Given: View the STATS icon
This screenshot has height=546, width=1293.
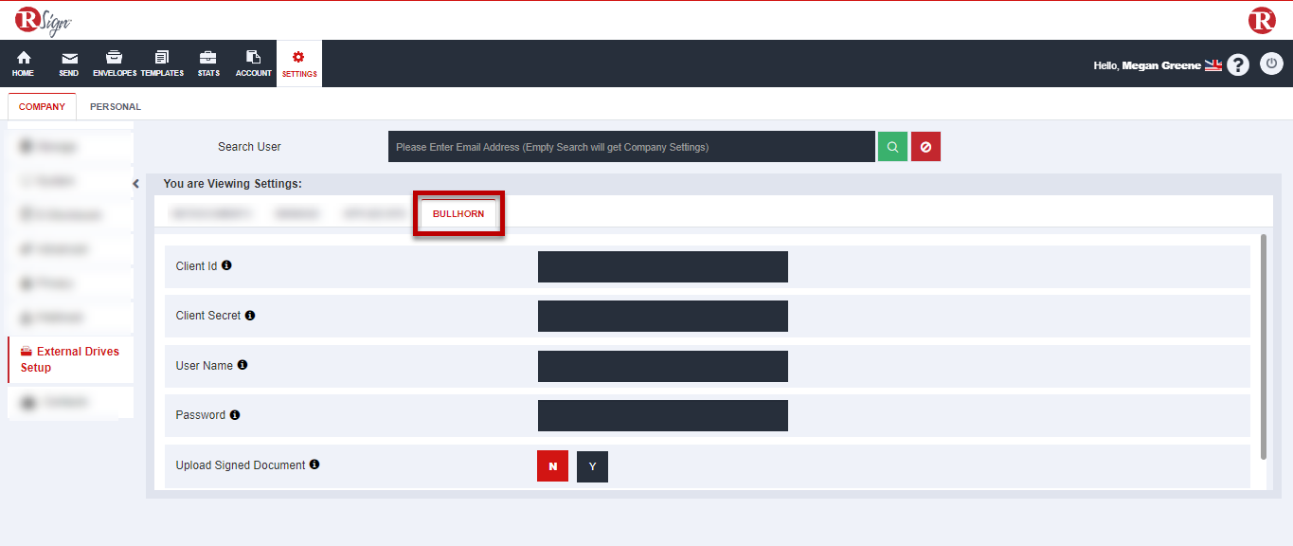Looking at the screenshot, I should tap(207, 63).
